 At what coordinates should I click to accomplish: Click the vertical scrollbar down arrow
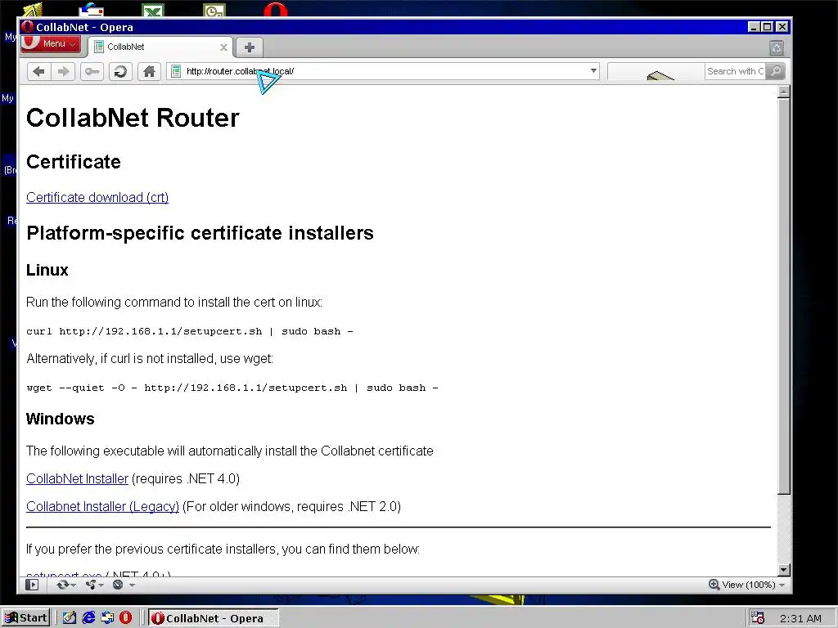(783, 570)
